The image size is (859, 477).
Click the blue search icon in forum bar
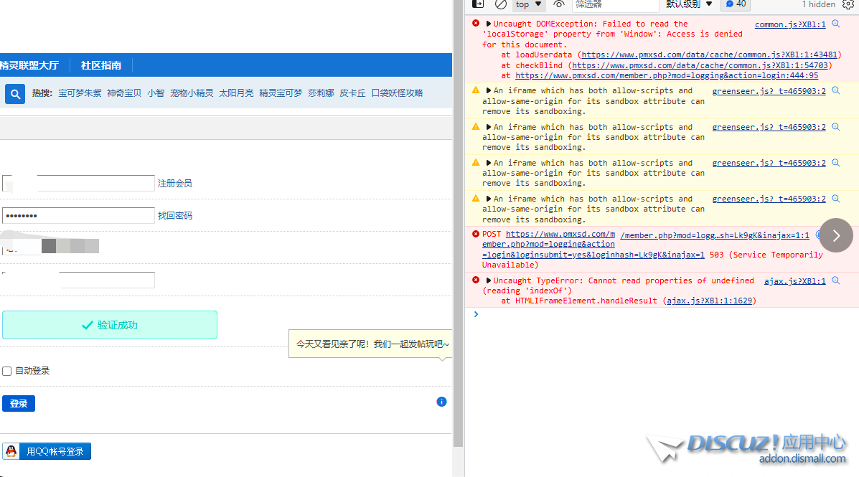(15, 93)
